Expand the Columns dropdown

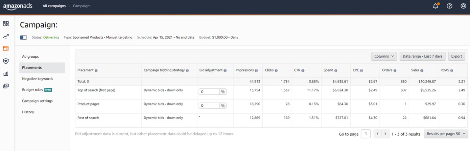coord(384,56)
